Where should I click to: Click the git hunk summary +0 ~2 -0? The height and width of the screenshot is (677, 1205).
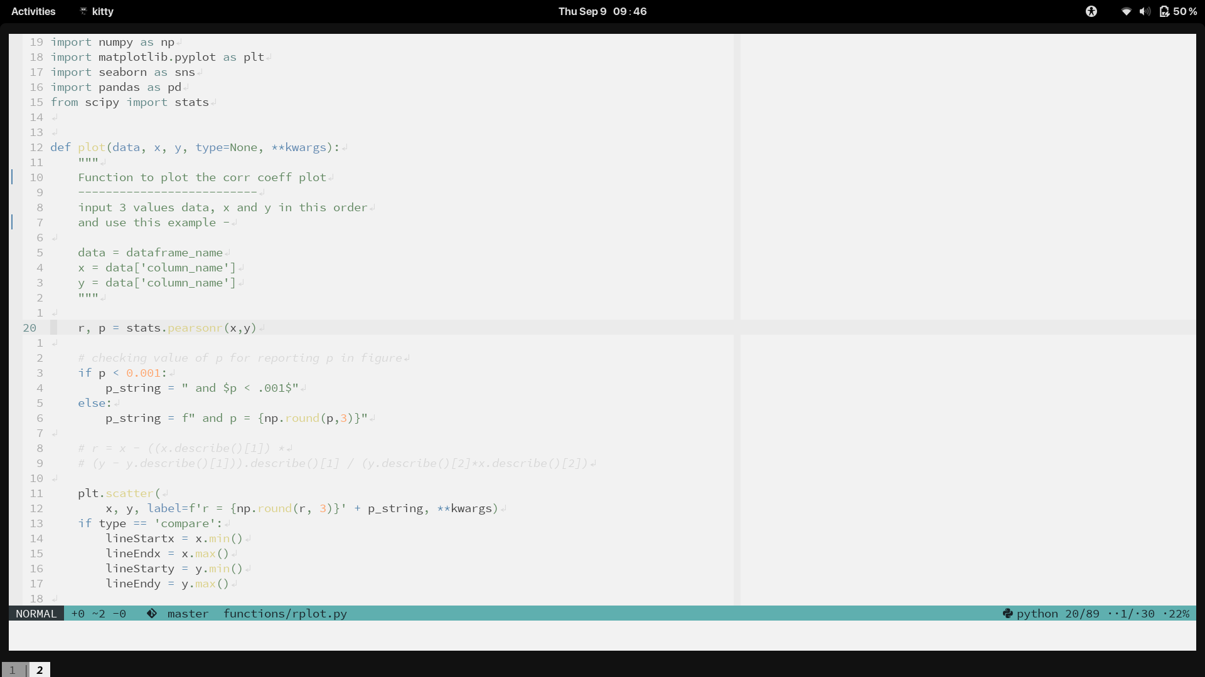pos(99,614)
